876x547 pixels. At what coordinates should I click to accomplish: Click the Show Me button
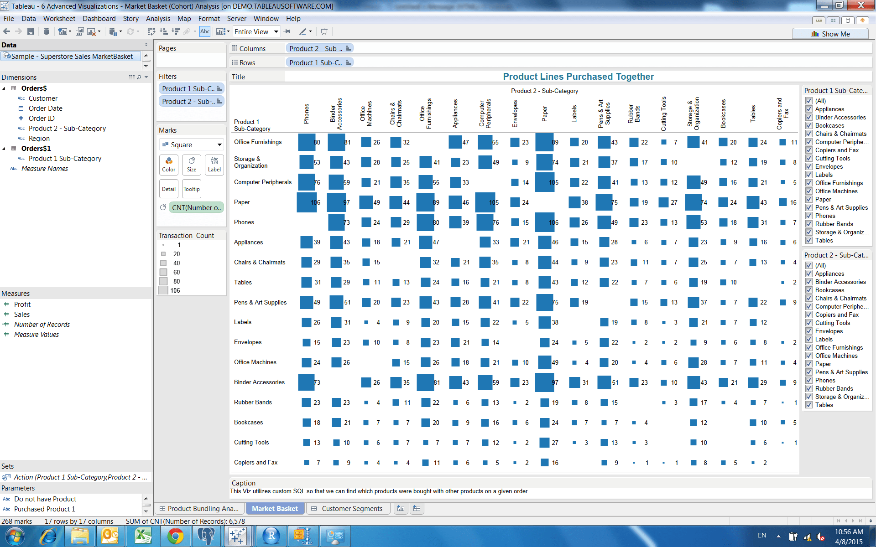coord(830,34)
